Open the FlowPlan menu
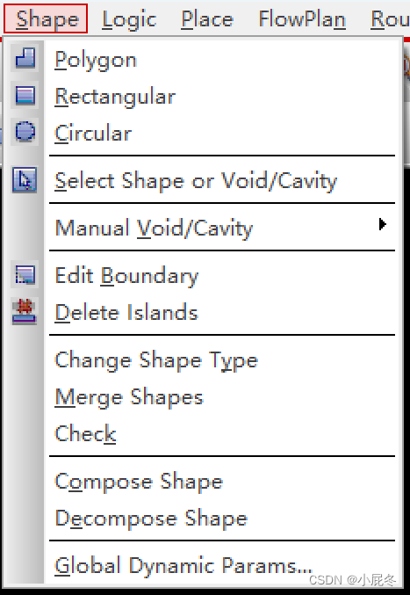The image size is (410, 595). 302,19
